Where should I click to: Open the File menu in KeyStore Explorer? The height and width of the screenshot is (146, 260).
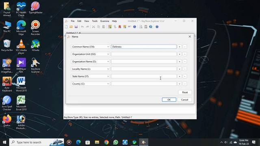point(73,21)
